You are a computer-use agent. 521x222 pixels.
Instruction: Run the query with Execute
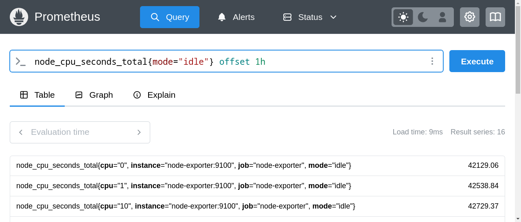[x=477, y=61]
